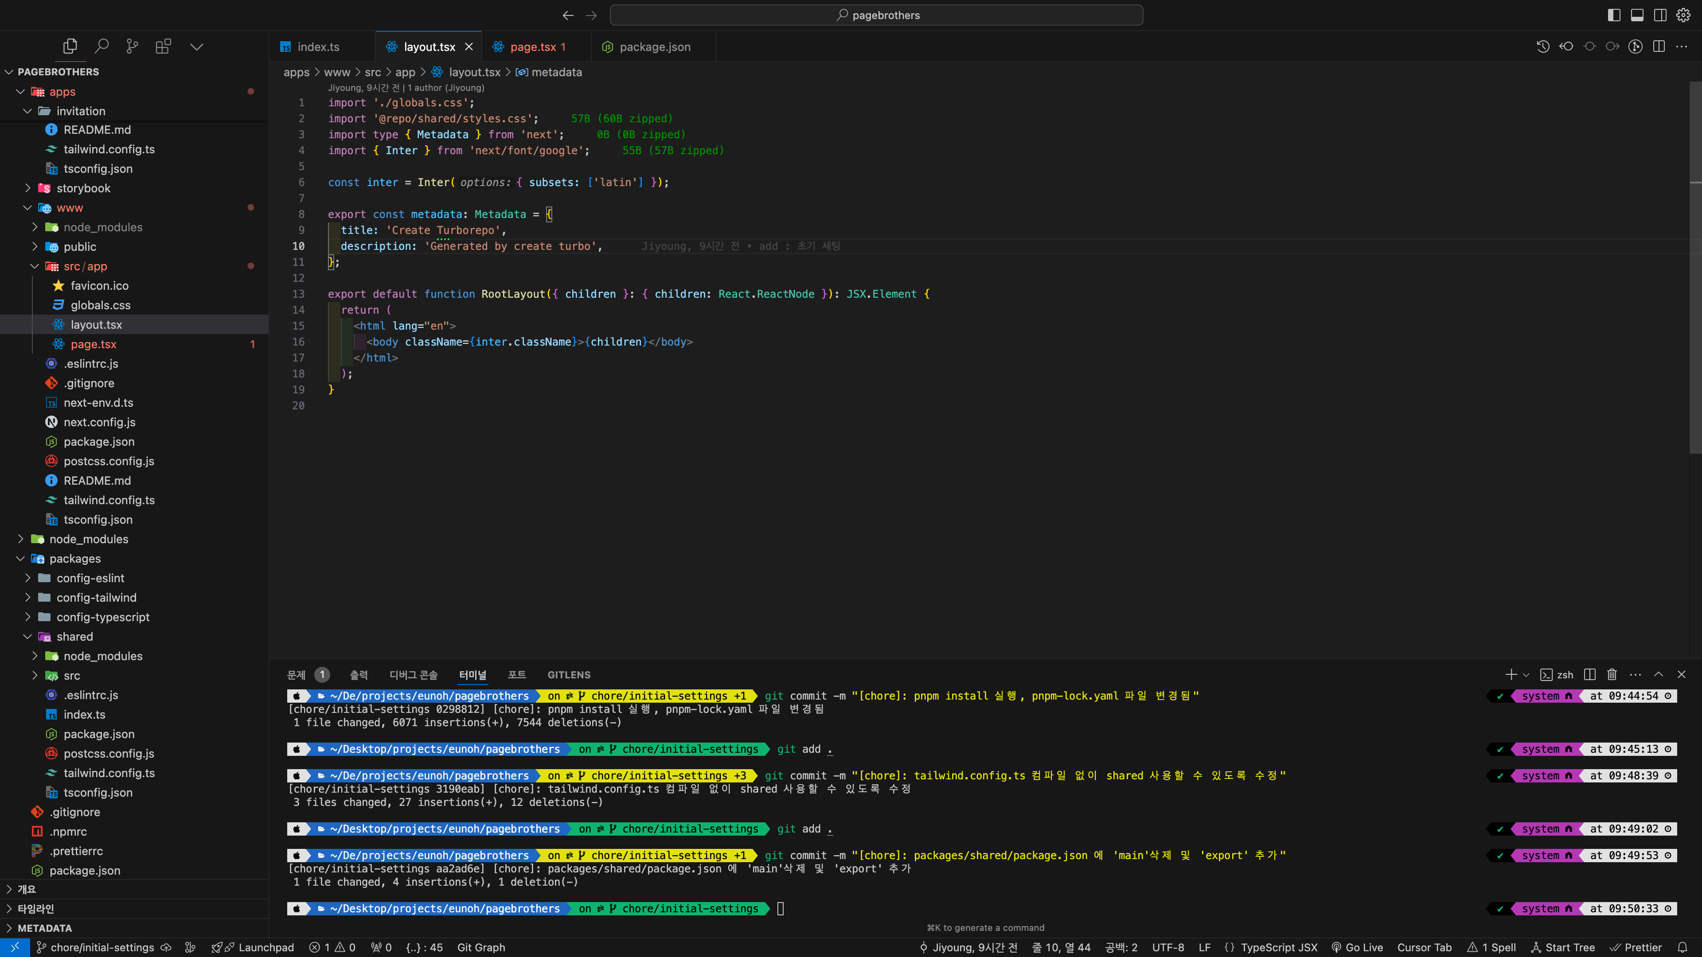Click the chore/initial-settings branch in status bar
The width and height of the screenshot is (1702, 957).
pos(102,947)
